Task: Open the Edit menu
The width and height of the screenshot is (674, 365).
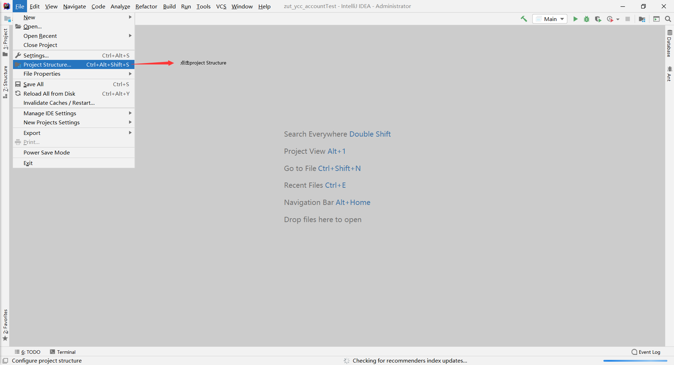Action: coord(34,6)
